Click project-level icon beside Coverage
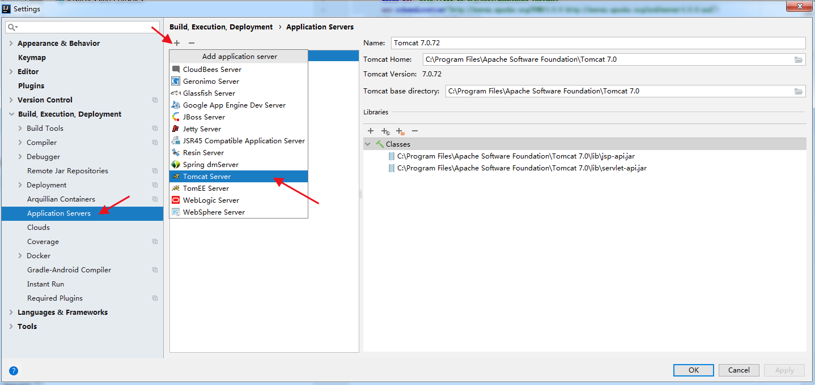 pos(155,241)
